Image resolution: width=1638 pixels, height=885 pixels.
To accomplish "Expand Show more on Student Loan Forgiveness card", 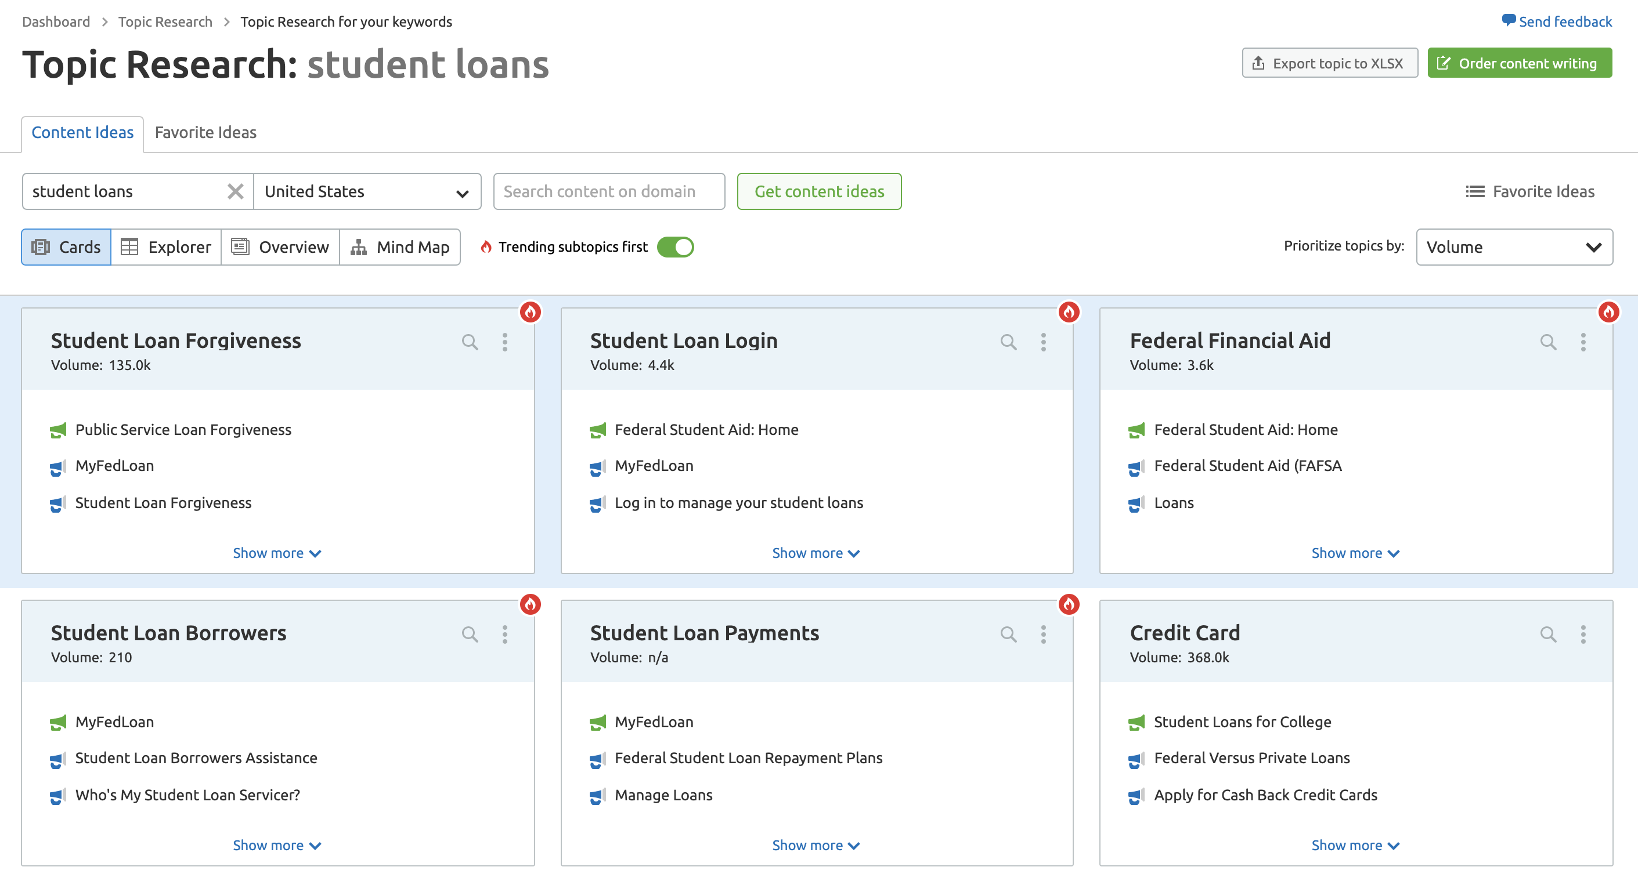I will pos(277,553).
